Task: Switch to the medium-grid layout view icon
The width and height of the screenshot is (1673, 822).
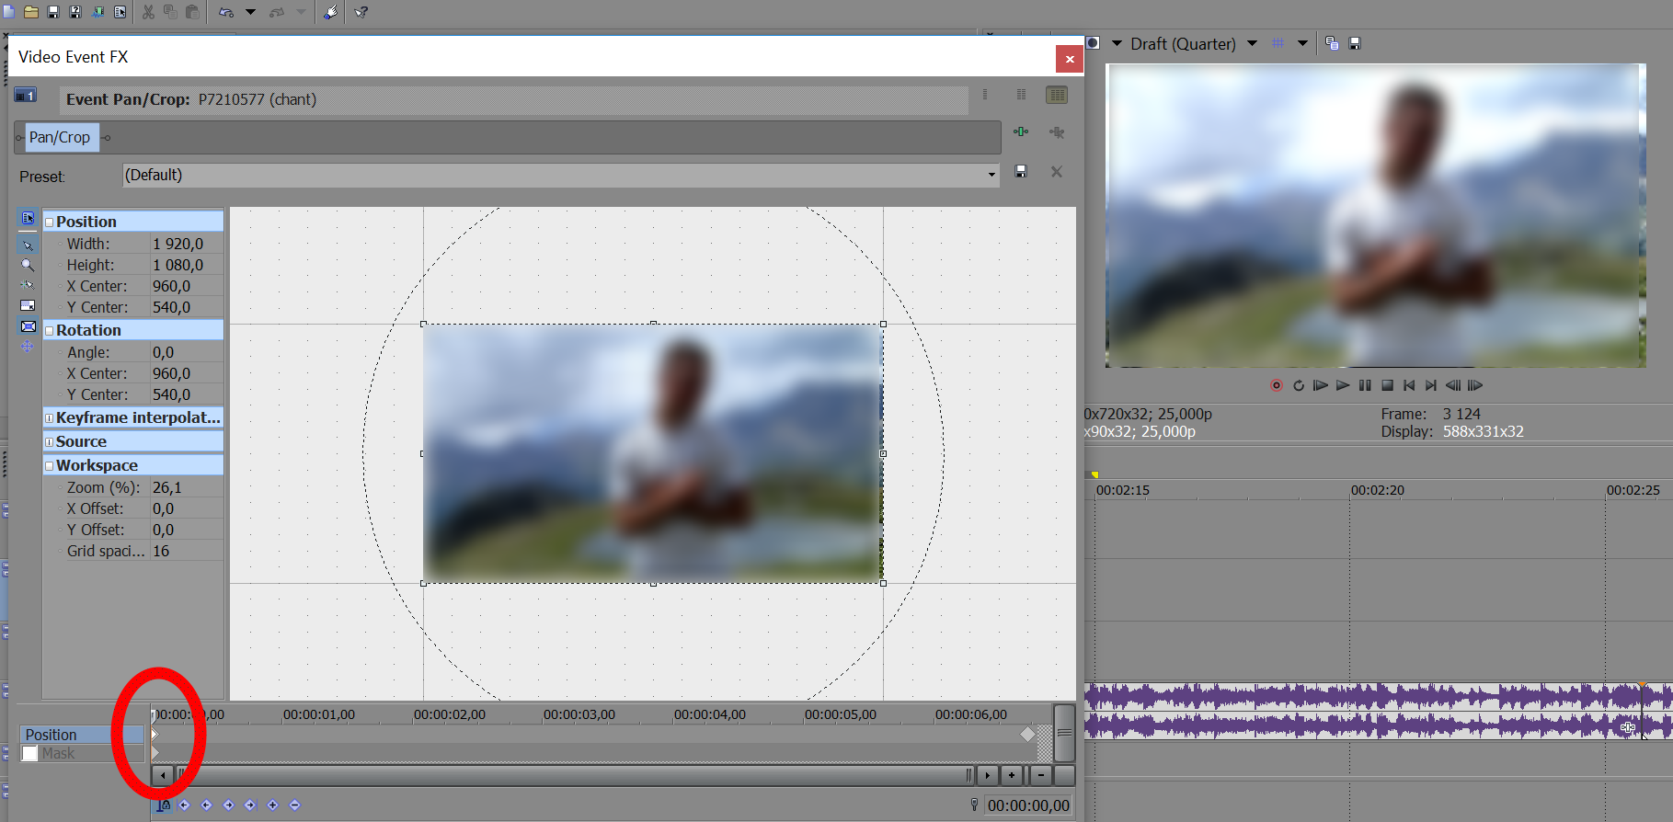Action: pos(1021,95)
